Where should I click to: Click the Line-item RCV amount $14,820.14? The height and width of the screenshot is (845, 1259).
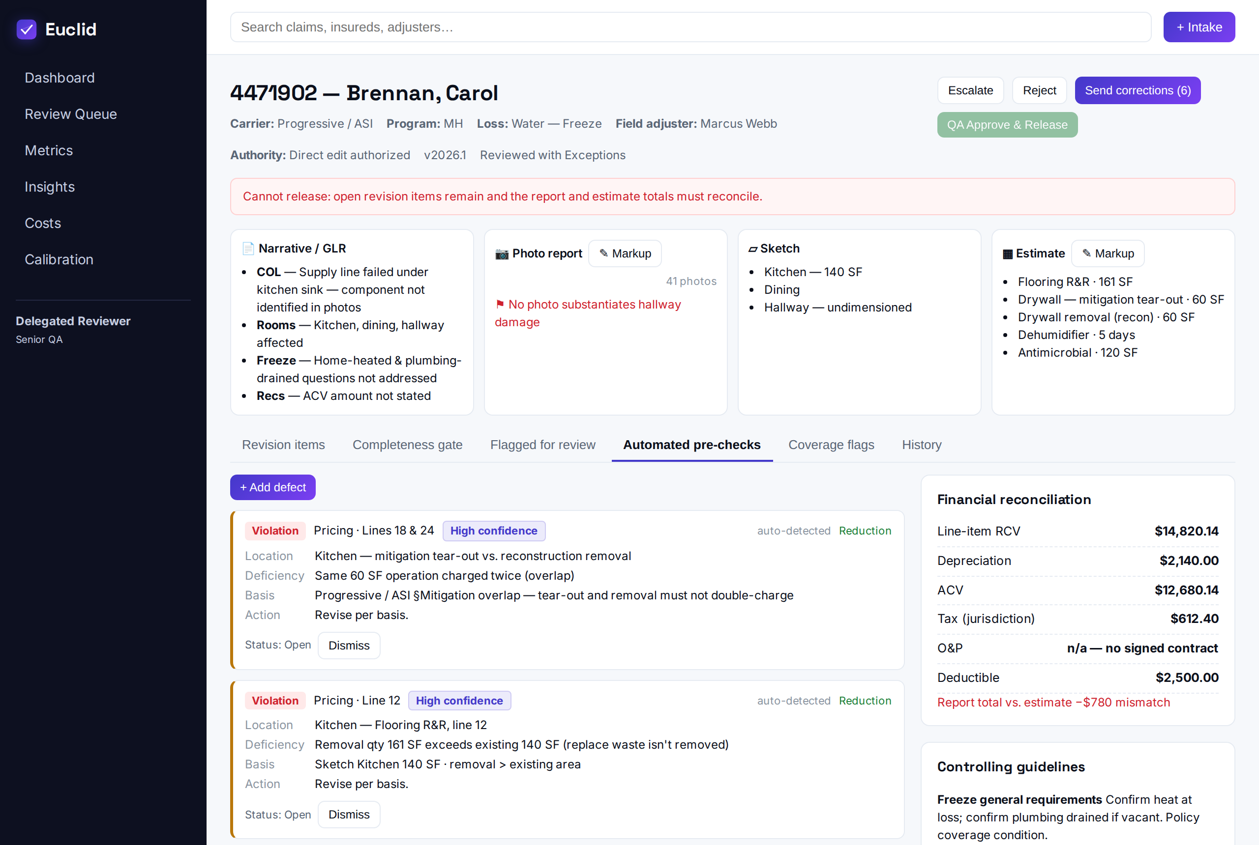[x=1186, y=532]
